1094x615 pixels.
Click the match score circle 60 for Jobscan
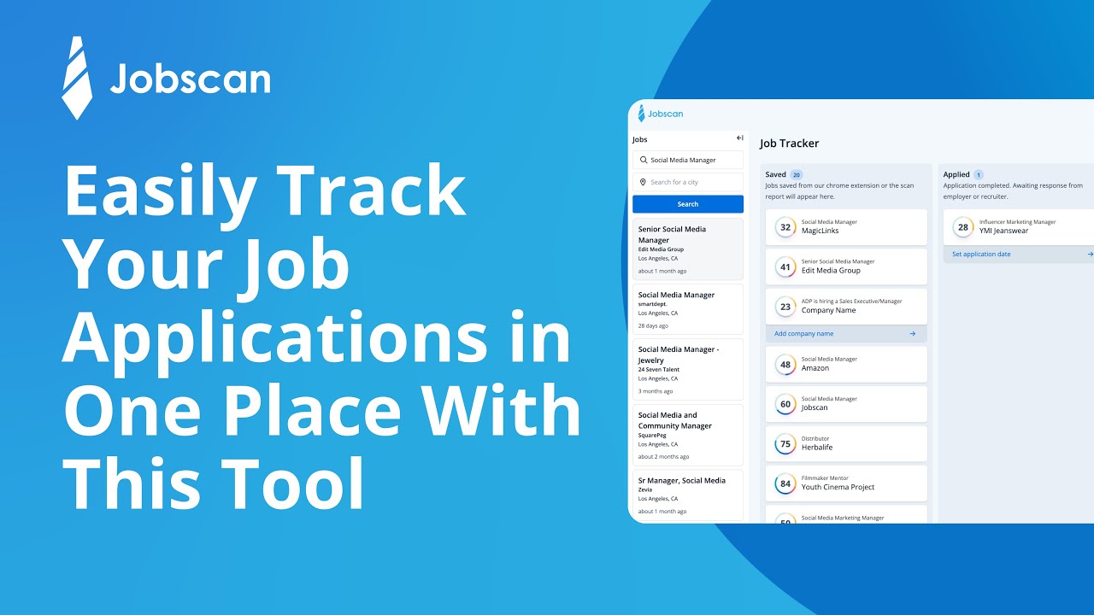click(x=785, y=404)
